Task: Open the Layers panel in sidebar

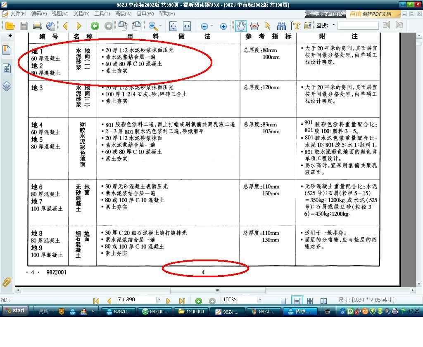Action: pyautogui.click(x=7, y=86)
